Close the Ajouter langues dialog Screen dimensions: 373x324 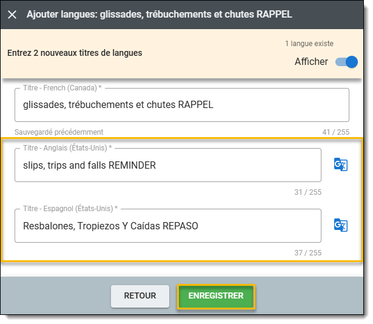(x=12, y=14)
